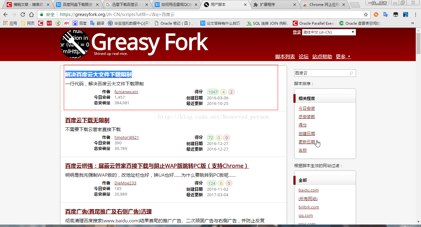Open the SQL 连接 JOIN 例解 bookmark
This screenshot has width=421, height=227.
268,23
